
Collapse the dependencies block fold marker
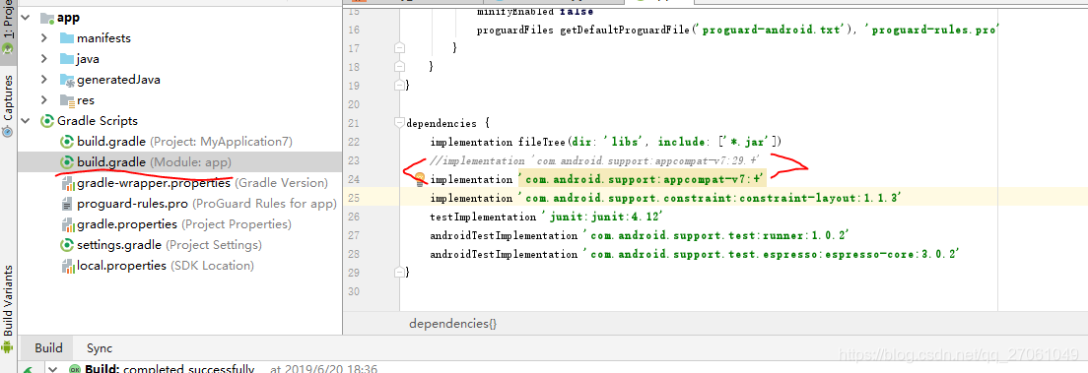[x=399, y=123]
